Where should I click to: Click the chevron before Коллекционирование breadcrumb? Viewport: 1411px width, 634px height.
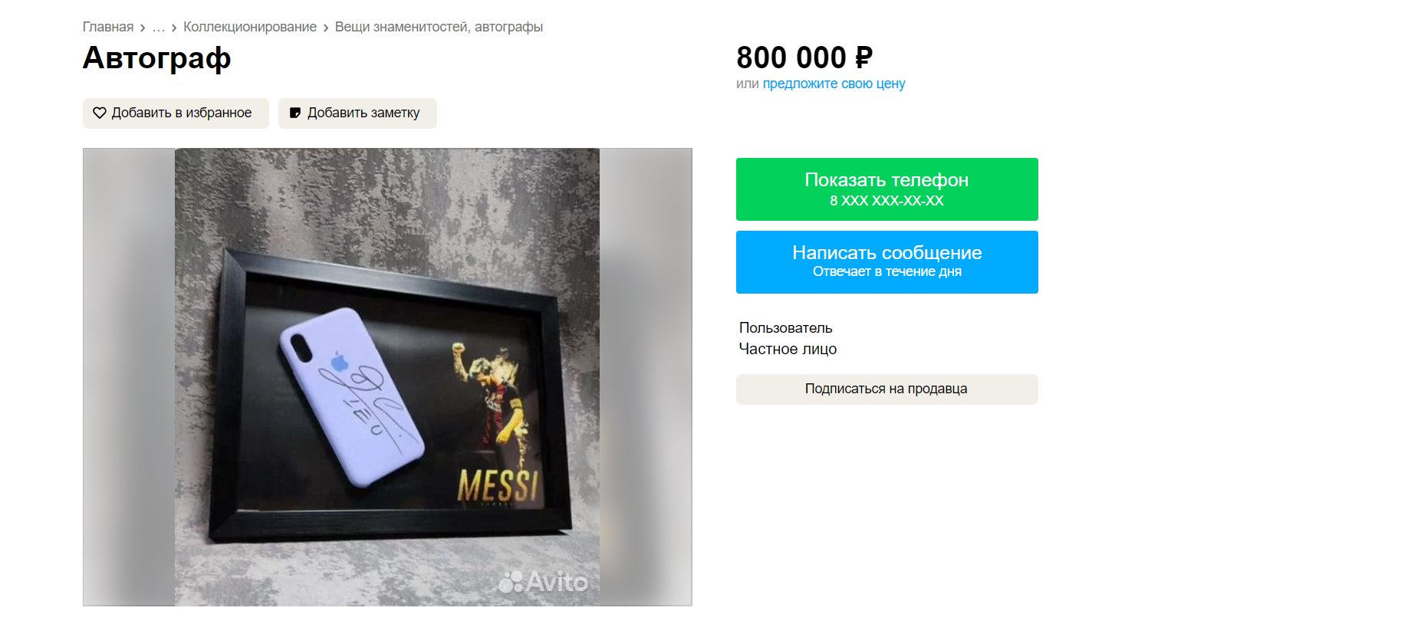174,28
